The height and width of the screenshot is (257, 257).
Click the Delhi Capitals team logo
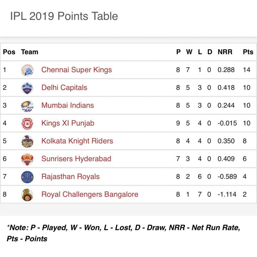27,88
